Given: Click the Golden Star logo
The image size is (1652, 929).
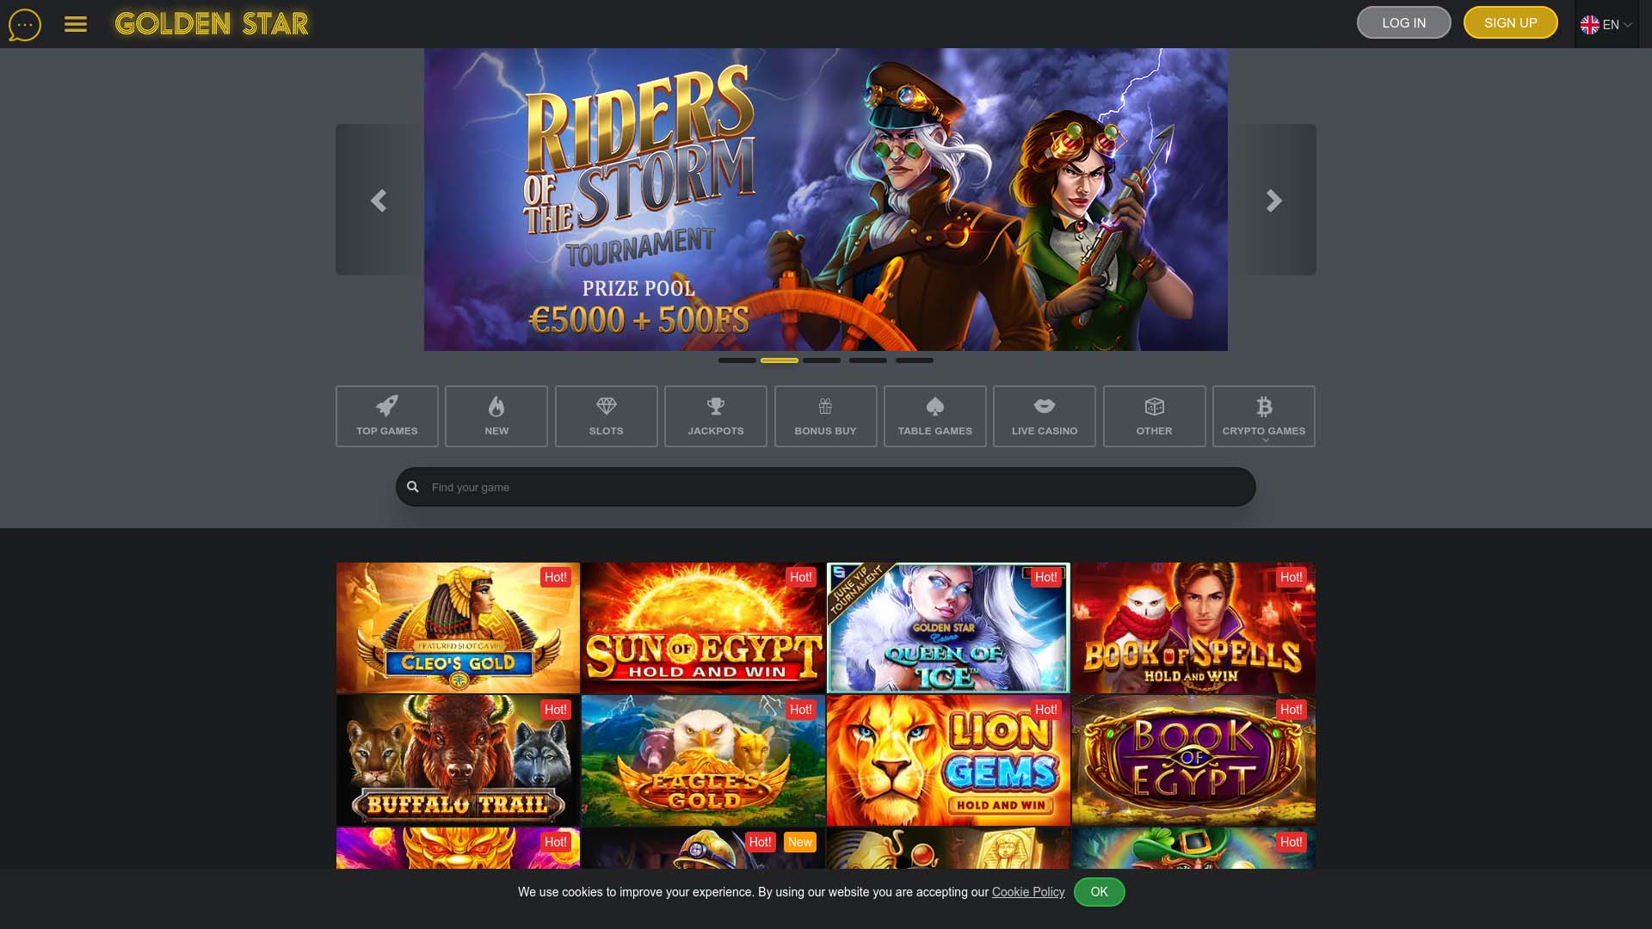Looking at the screenshot, I should pyautogui.click(x=211, y=24).
